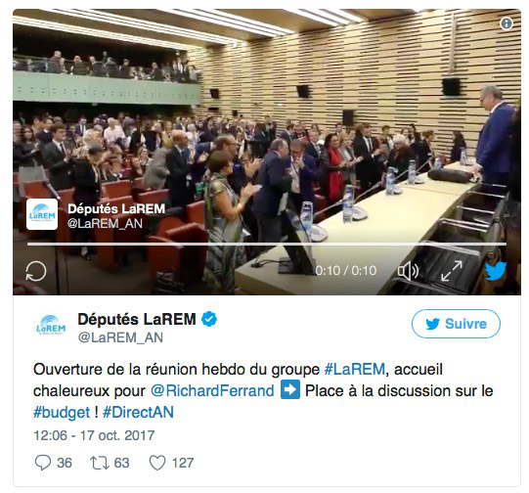Visit the @RichardFerrand mention
The height and width of the screenshot is (493, 529).
coord(212,390)
